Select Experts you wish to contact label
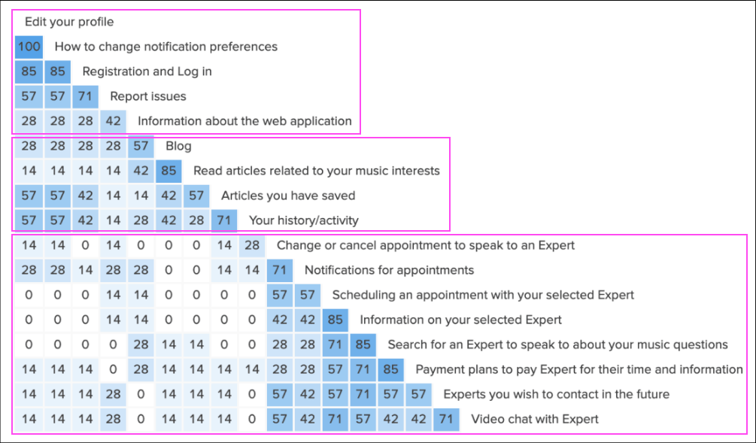 click(556, 394)
